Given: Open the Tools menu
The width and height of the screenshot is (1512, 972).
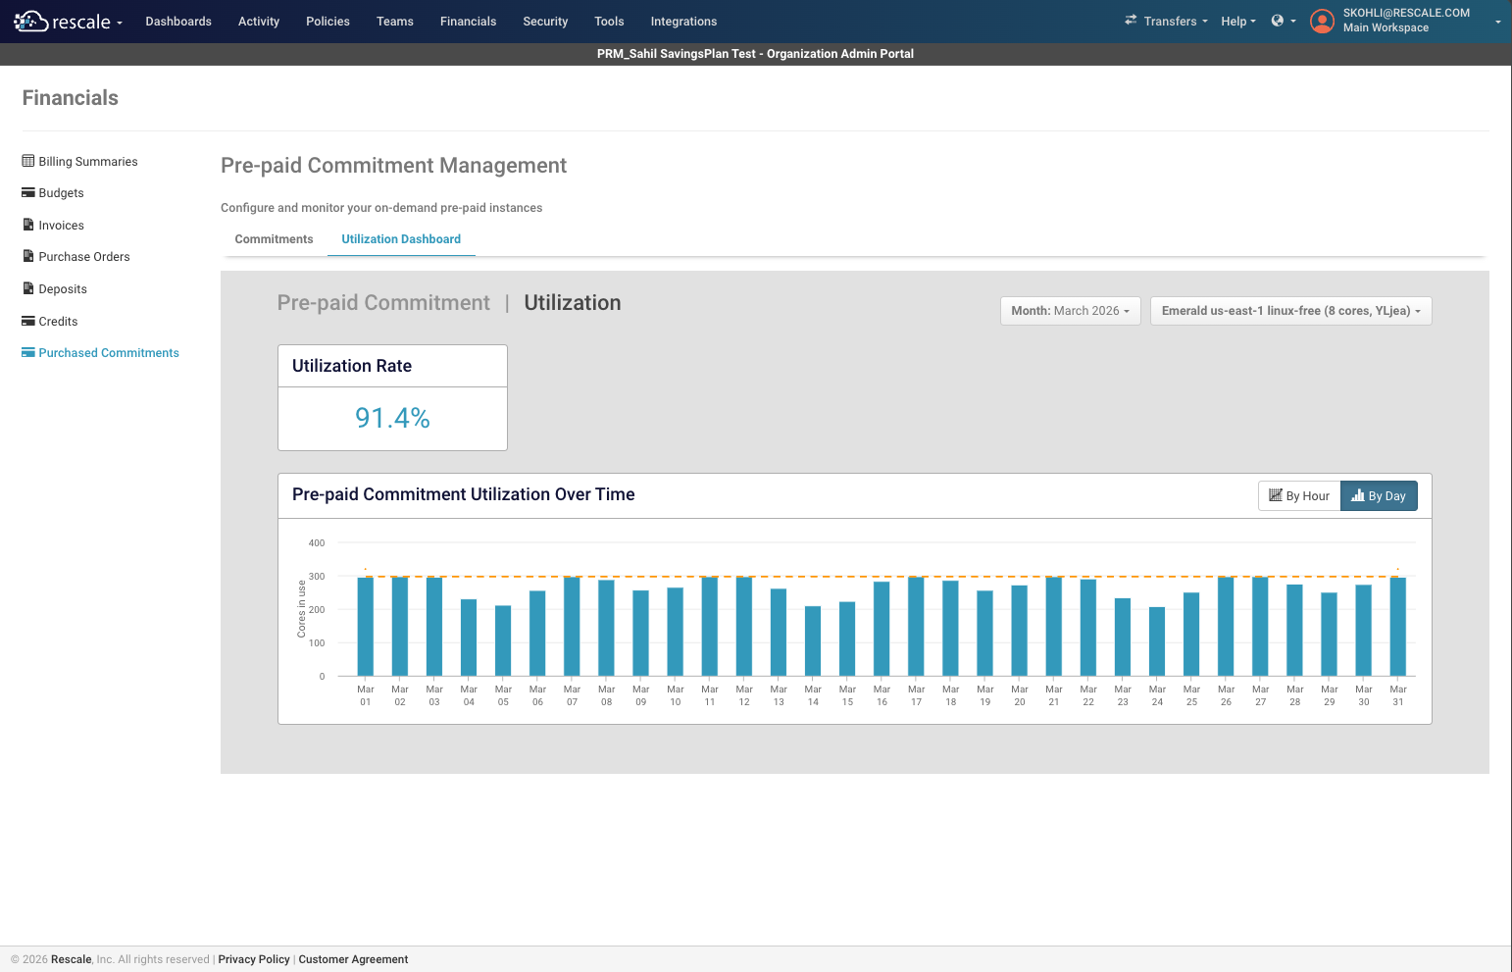Looking at the screenshot, I should 609,22.
